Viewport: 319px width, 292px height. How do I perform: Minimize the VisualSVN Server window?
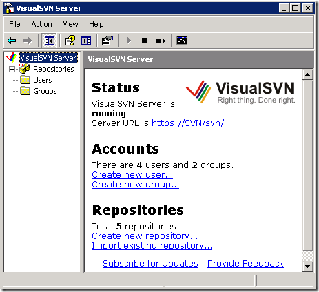coord(284,8)
